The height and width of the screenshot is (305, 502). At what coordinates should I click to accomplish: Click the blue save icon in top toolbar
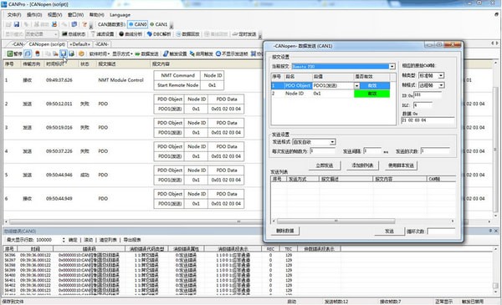point(17,24)
